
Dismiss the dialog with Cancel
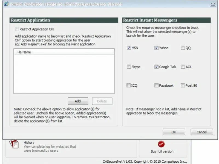point(202,132)
